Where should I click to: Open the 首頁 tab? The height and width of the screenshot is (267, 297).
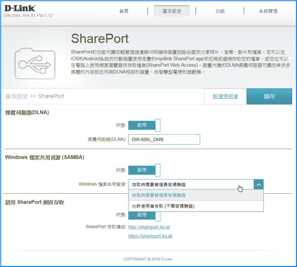(x=124, y=11)
